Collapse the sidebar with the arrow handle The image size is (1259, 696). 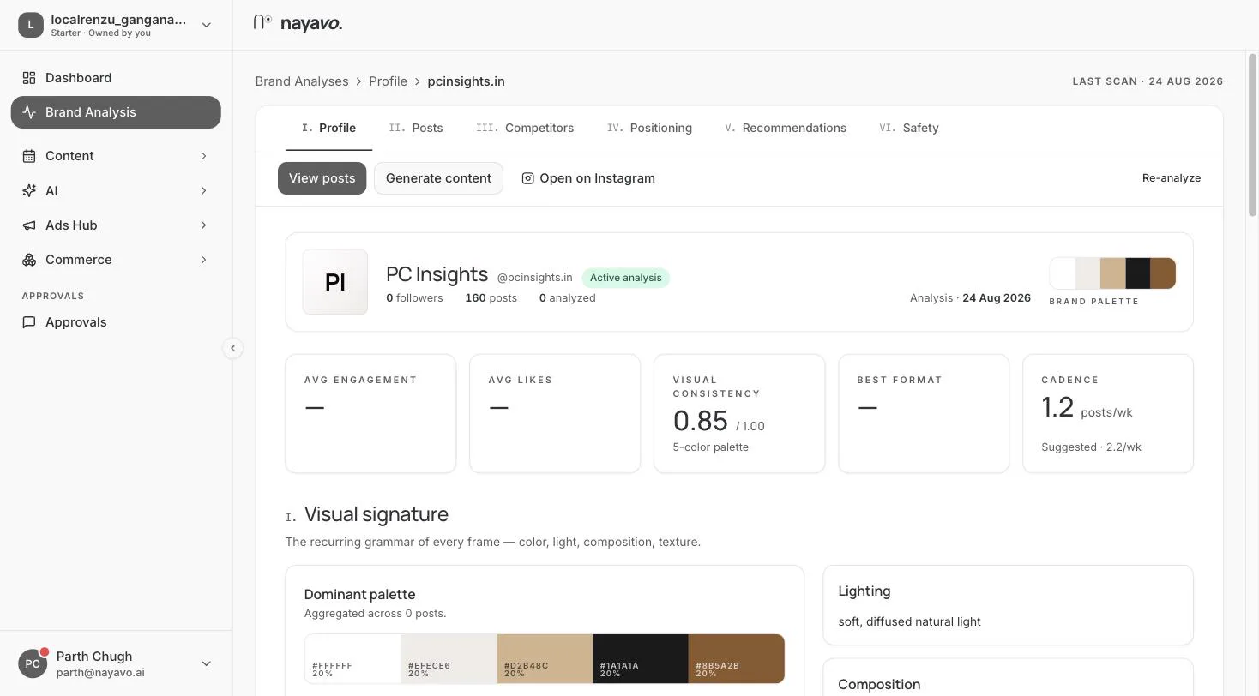(x=232, y=348)
